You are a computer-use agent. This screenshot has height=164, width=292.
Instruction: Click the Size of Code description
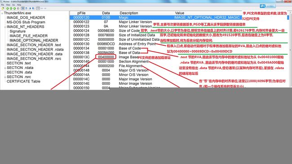129,30
